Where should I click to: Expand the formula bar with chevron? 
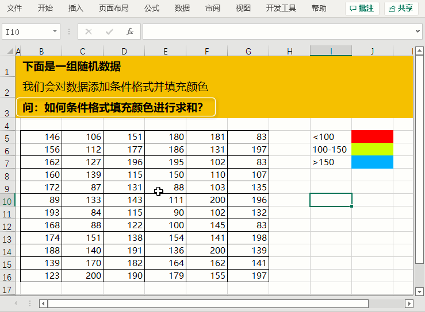pyautogui.click(x=418, y=32)
